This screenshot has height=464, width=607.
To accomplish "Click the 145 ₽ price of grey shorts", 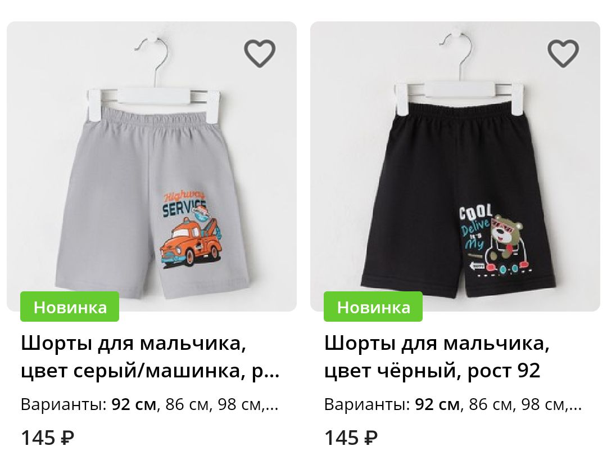I will pos(47,439).
